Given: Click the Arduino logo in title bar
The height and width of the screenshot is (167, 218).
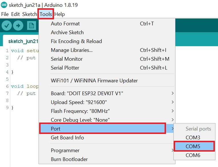Looking at the screenshot, I should [4, 5].
